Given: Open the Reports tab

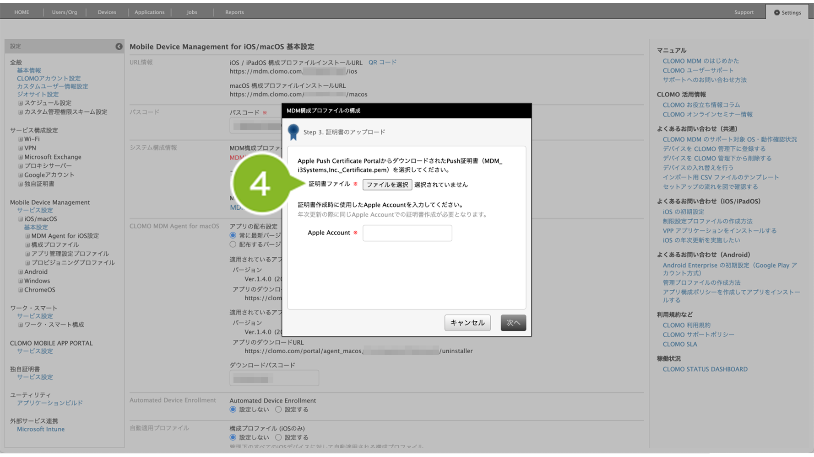Looking at the screenshot, I should [x=234, y=12].
